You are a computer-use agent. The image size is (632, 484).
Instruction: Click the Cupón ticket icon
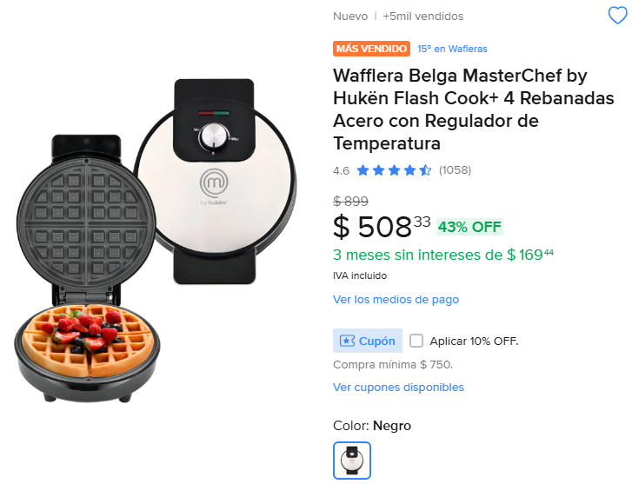347,341
